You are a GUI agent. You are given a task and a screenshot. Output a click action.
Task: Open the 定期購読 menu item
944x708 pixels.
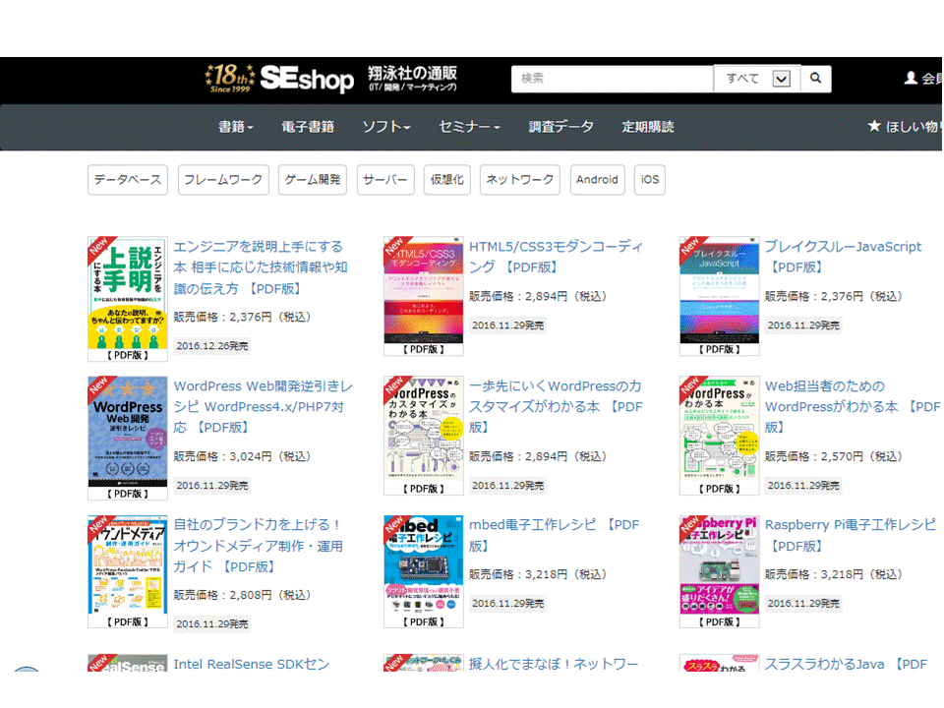pos(648,127)
